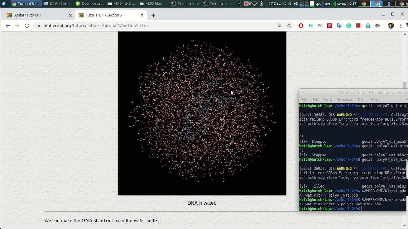The height and width of the screenshot is (229, 408).
Task: Open Chrome's three-dot menu
Action: coord(400,25)
